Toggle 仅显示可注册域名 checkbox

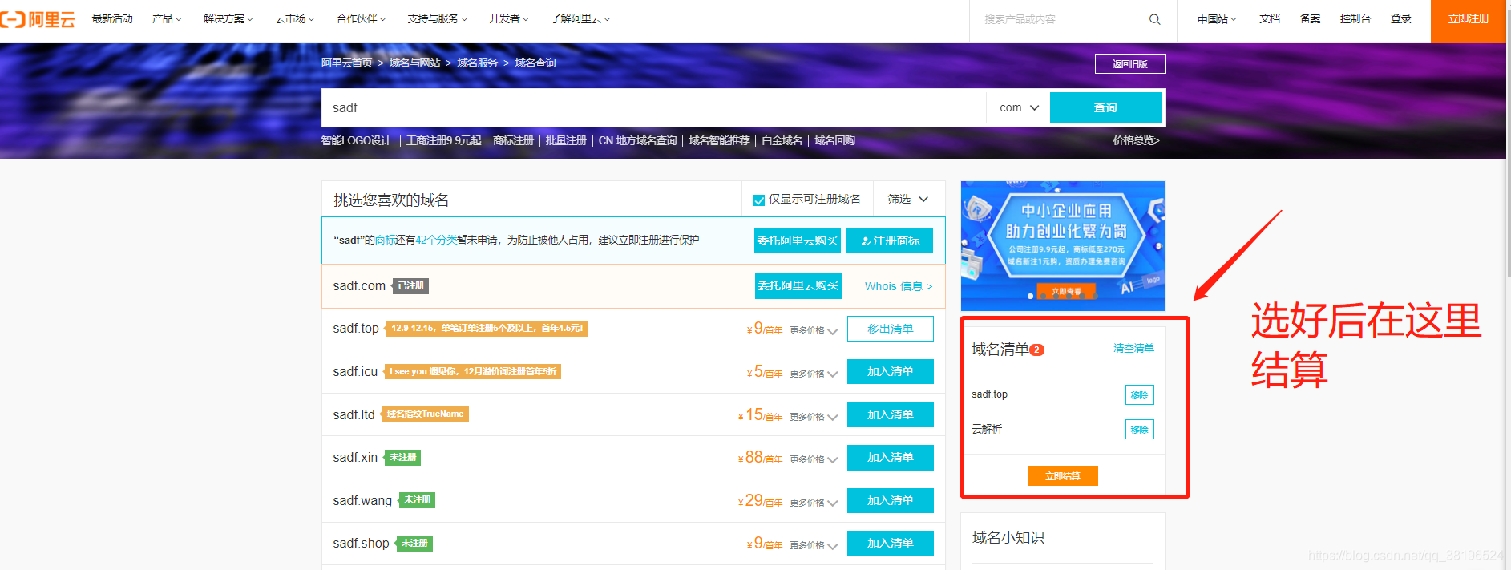pos(758,200)
